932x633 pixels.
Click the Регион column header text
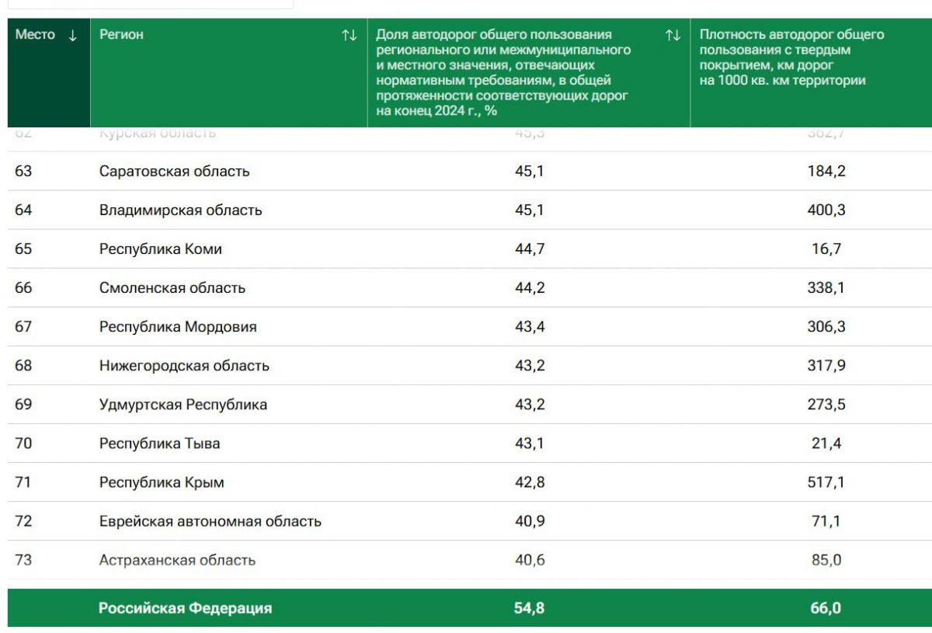pyautogui.click(x=121, y=35)
